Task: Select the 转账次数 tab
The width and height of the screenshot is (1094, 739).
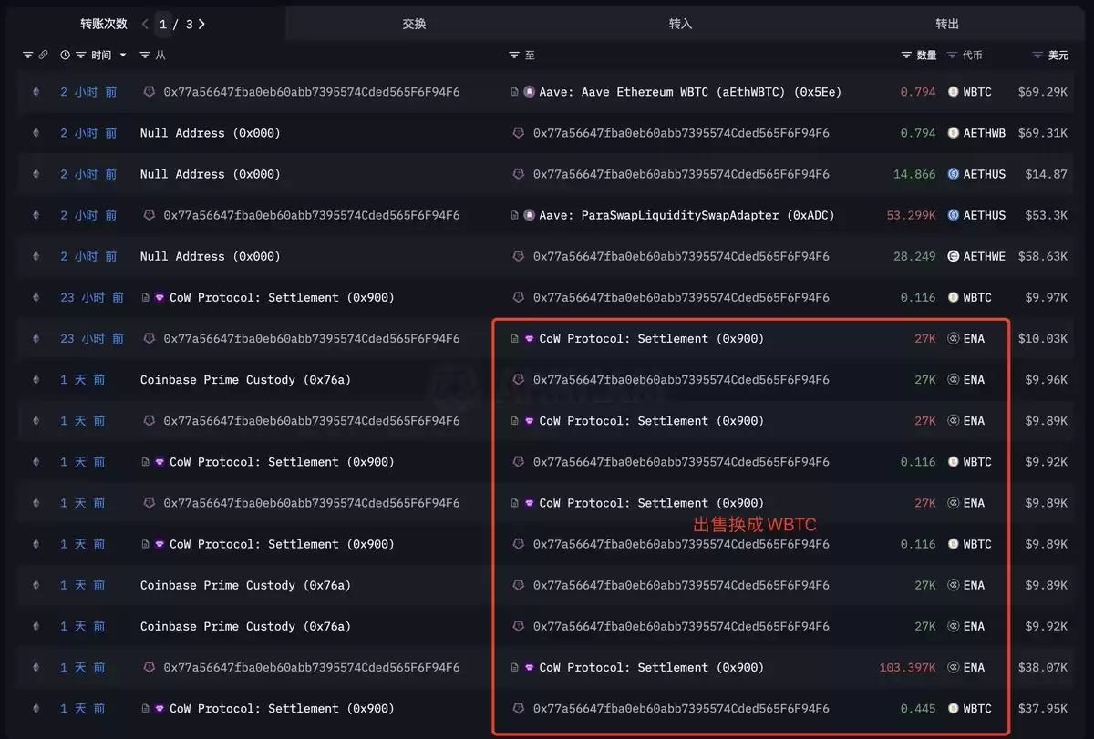Action: click(x=104, y=24)
